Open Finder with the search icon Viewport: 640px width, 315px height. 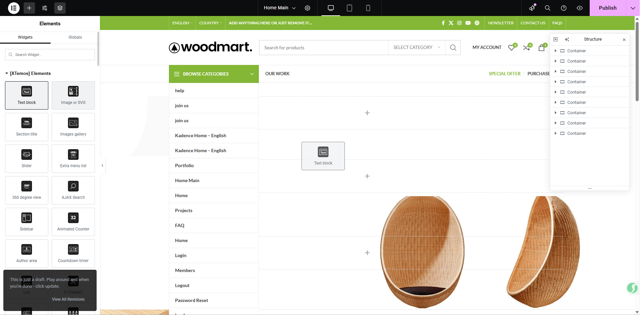coord(547,8)
